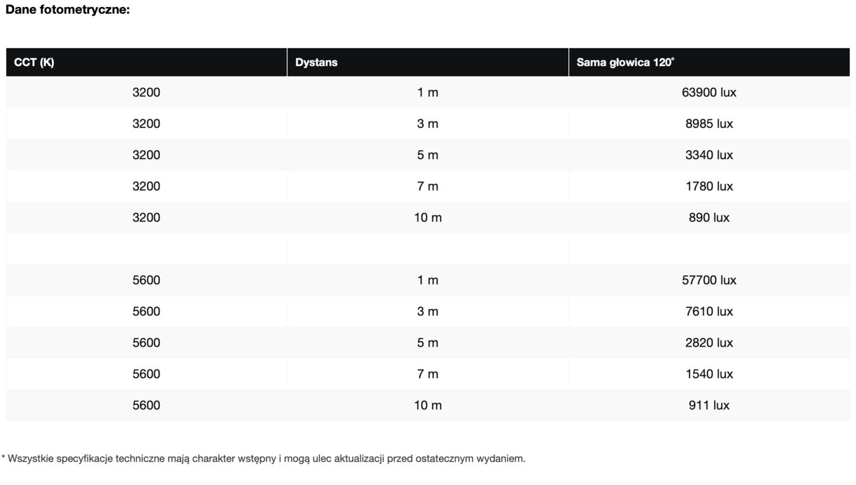The height and width of the screenshot is (485, 856).
Task: Select the 3340 lux cell
Action: 709,155
